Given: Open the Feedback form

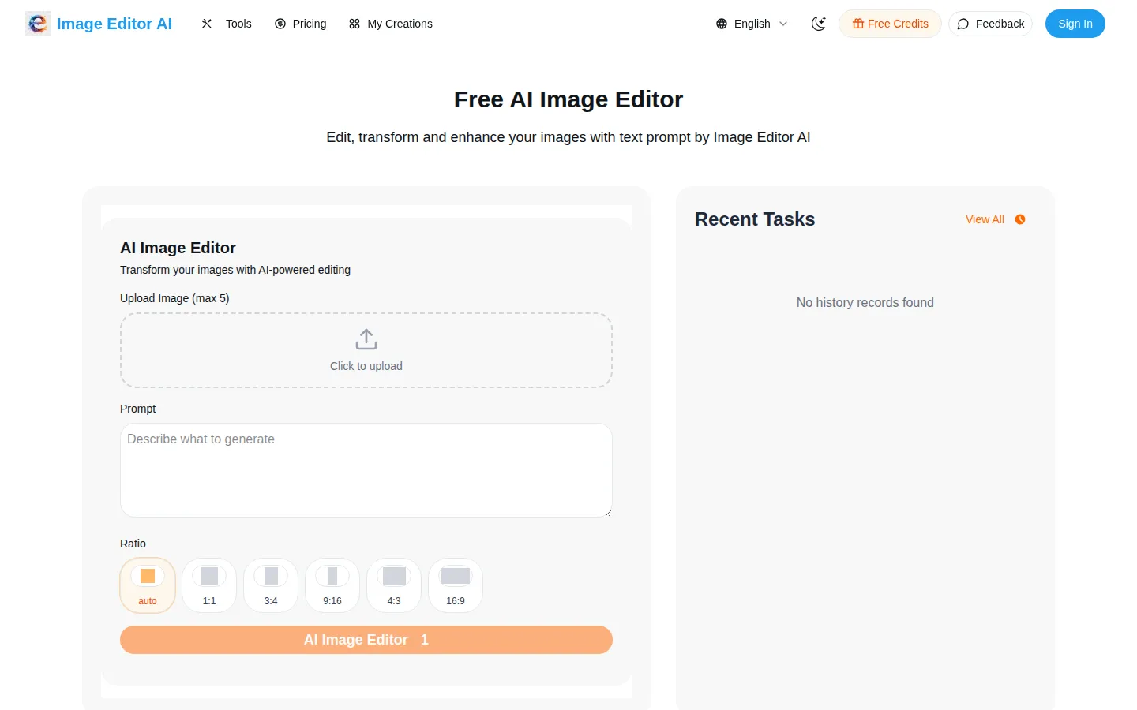Looking at the screenshot, I should click(990, 24).
